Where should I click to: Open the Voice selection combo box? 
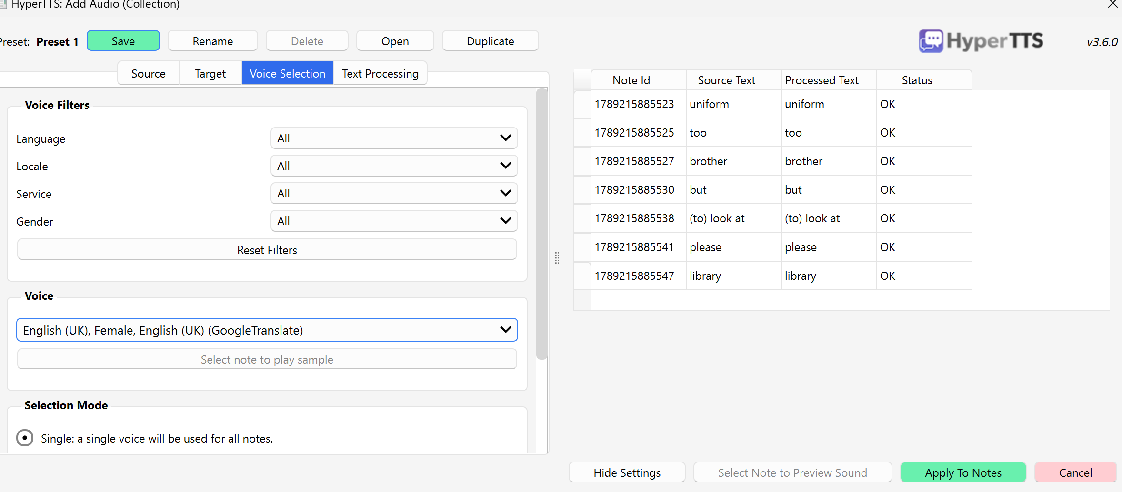267,330
